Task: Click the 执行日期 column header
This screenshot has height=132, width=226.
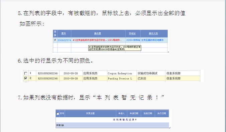Action: (161, 113)
